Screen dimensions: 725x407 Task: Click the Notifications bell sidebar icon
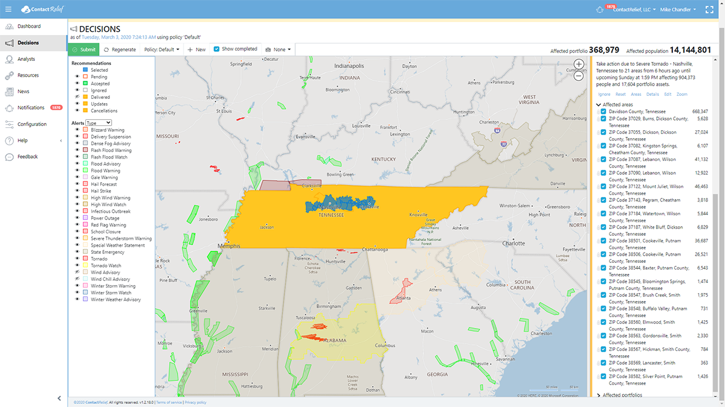click(x=9, y=108)
